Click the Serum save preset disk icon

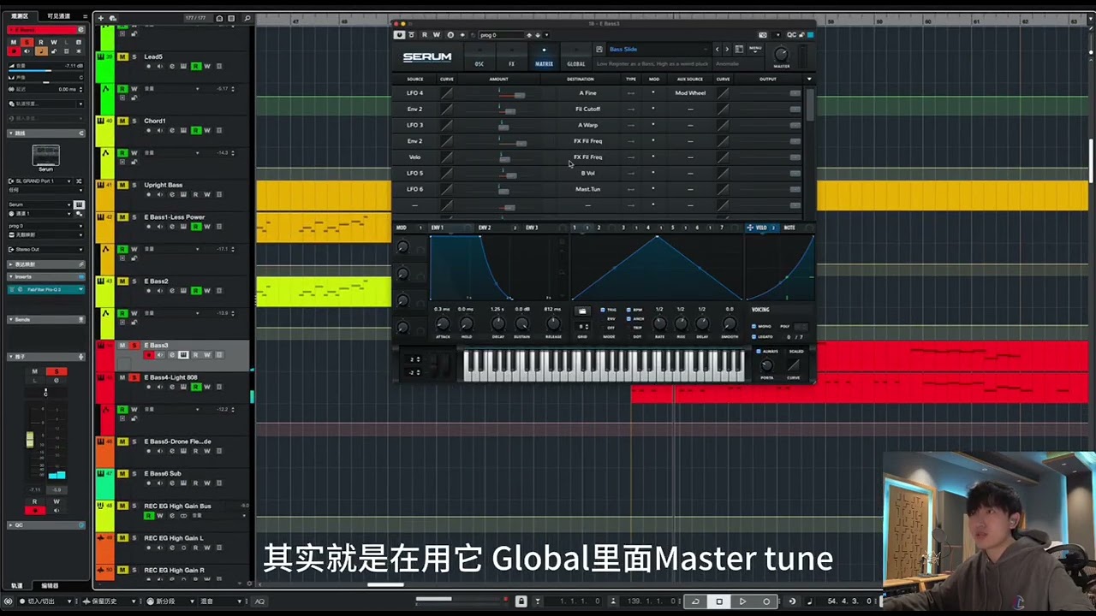point(600,50)
